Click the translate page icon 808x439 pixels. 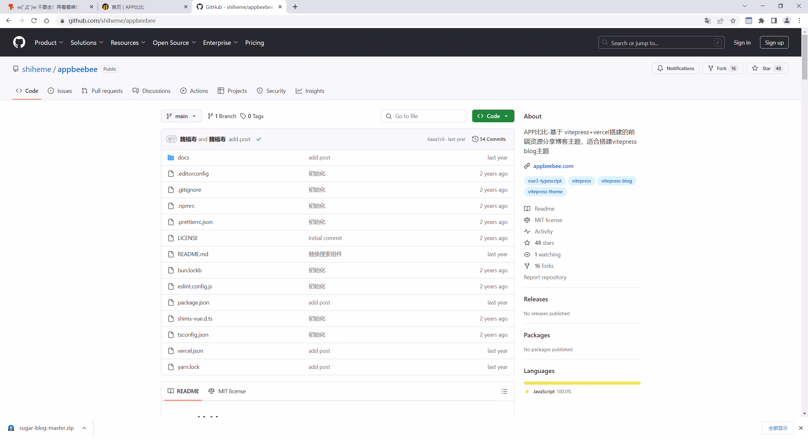pos(708,21)
